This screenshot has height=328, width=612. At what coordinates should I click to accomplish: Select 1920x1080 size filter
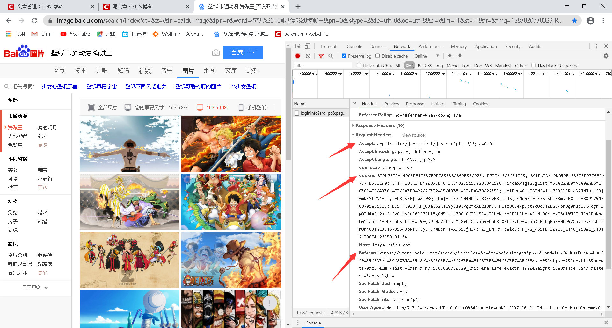point(213,107)
